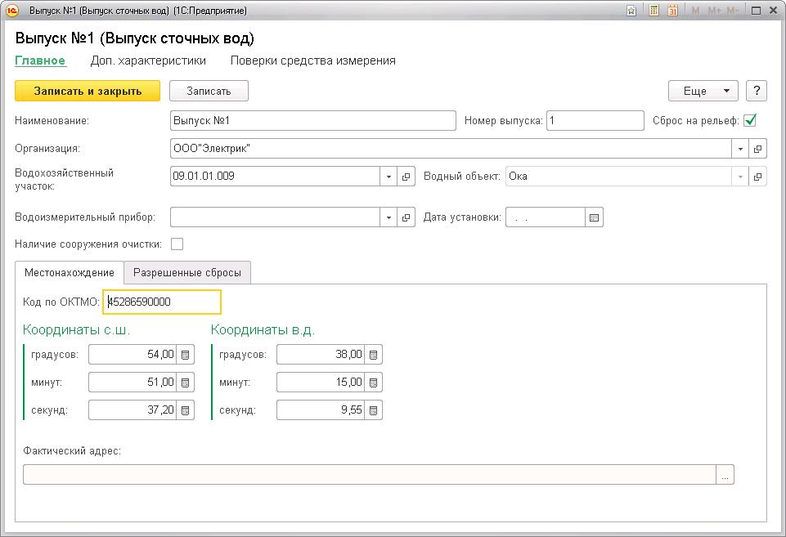Click the Водный объект field showing Ока
The width and height of the screenshot is (786, 537).
(618, 177)
